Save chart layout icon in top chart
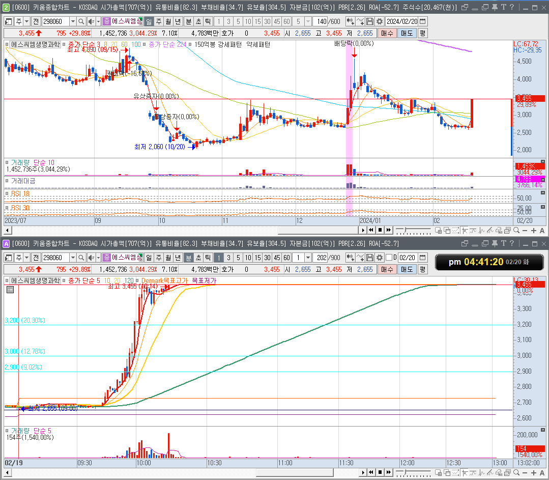 (x=370, y=22)
